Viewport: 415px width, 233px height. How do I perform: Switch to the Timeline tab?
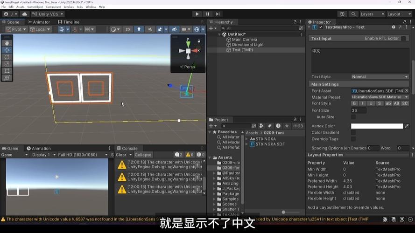tap(69, 22)
